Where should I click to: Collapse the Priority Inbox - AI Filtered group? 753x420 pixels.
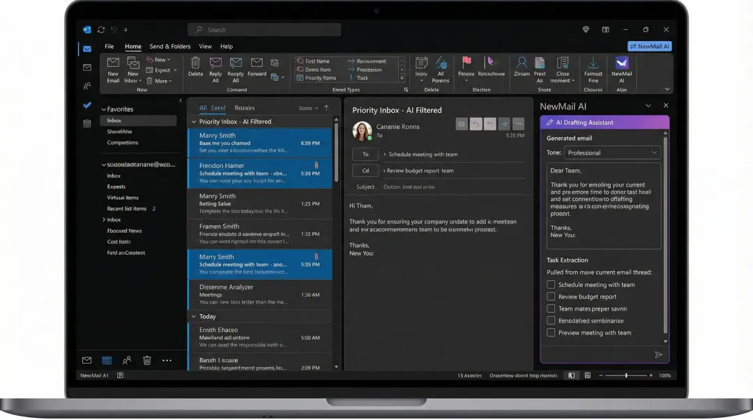click(194, 121)
